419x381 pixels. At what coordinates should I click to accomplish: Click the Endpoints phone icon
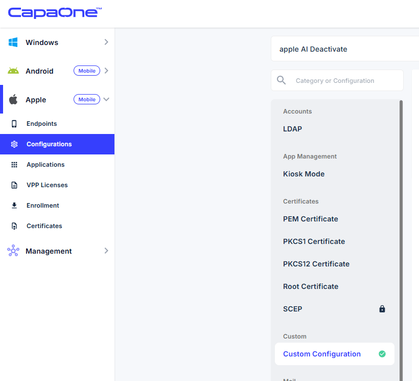pyautogui.click(x=14, y=124)
